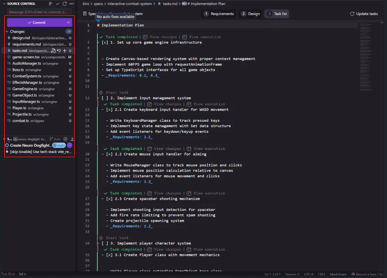Click the purple cloud publish icon
387x278 pixels.
click(70, 145)
